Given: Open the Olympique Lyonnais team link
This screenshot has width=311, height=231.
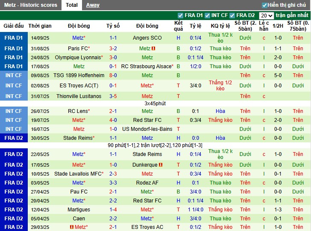Looking at the screenshot, I should coord(78,58).
